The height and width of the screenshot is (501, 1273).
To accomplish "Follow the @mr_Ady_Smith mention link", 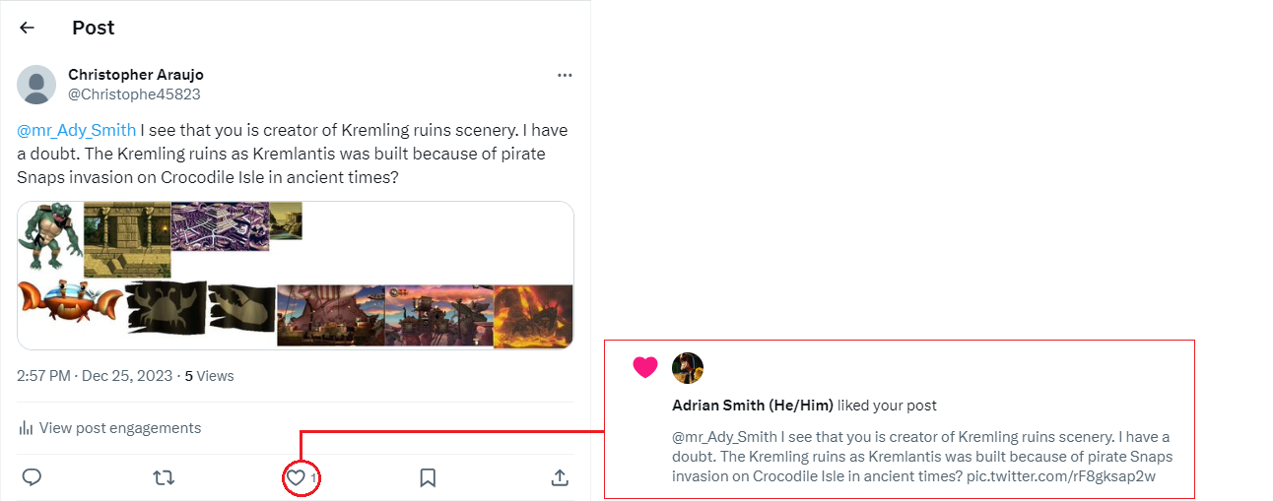I will (x=77, y=130).
